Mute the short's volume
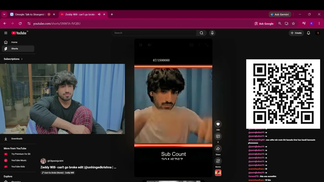The width and height of the screenshot is (324, 182). point(150,45)
